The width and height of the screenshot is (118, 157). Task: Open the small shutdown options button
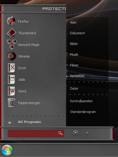click(x=87, y=133)
